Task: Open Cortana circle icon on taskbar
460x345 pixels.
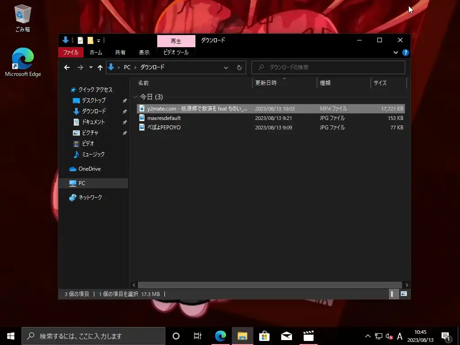Action: (176, 336)
